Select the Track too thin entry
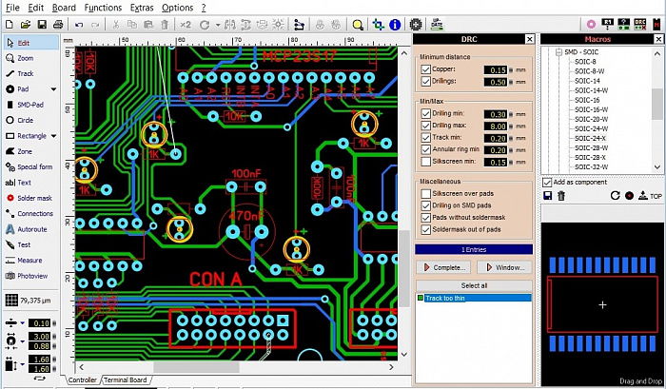The width and height of the screenshot is (666, 389). coord(445,299)
